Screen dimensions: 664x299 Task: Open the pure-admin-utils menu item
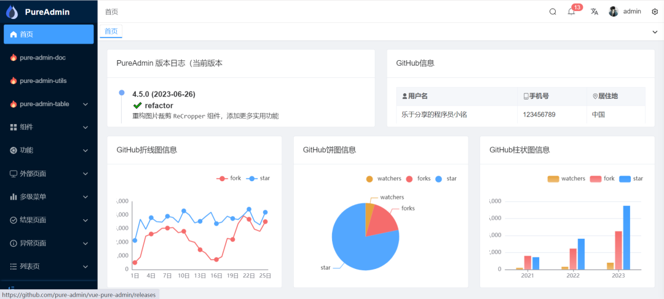tap(49, 81)
